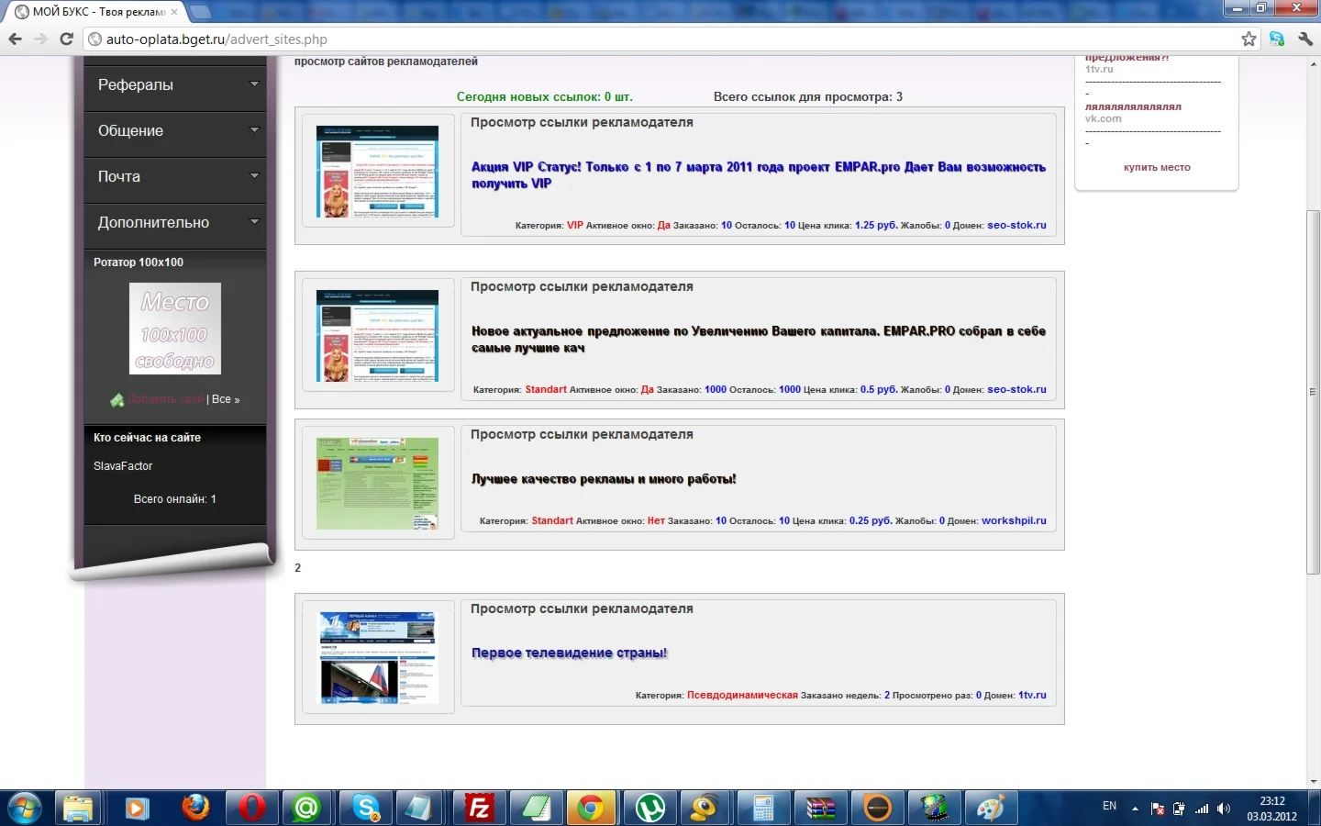Click the Skype extension icon in the toolbar

[x=1277, y=39]
